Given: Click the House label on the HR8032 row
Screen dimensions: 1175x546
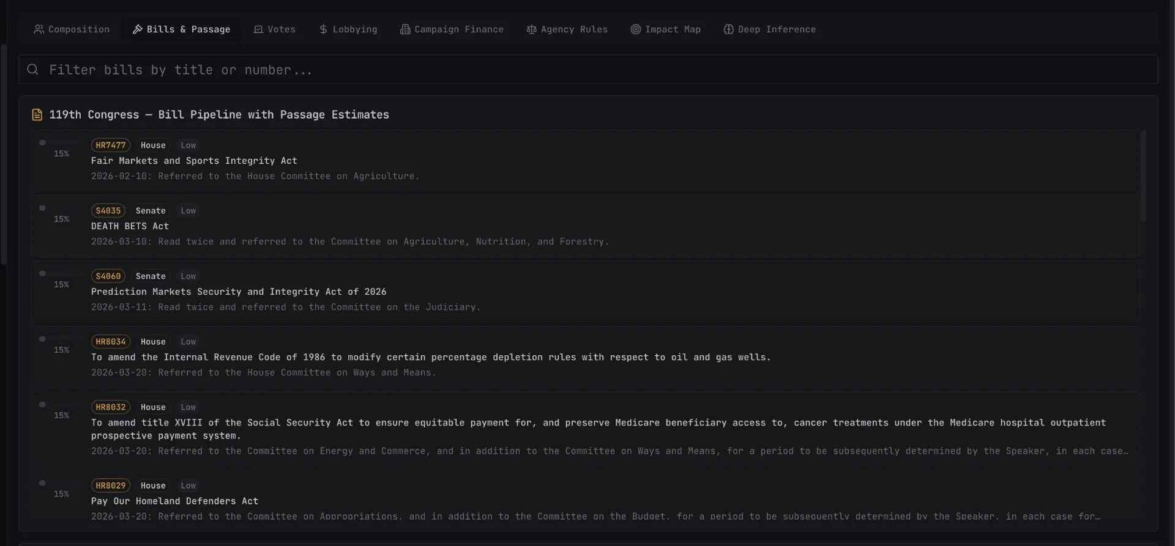Looking at the screenshot, I should [153, 407].
